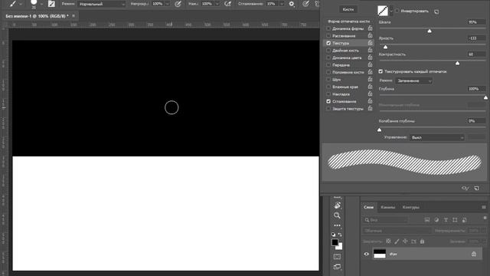Image resolution: width=490 pixels, height=276 pixels.
Task: Click the Глубина slider handle
Action: pyautogui.click(x=485, y=97)
